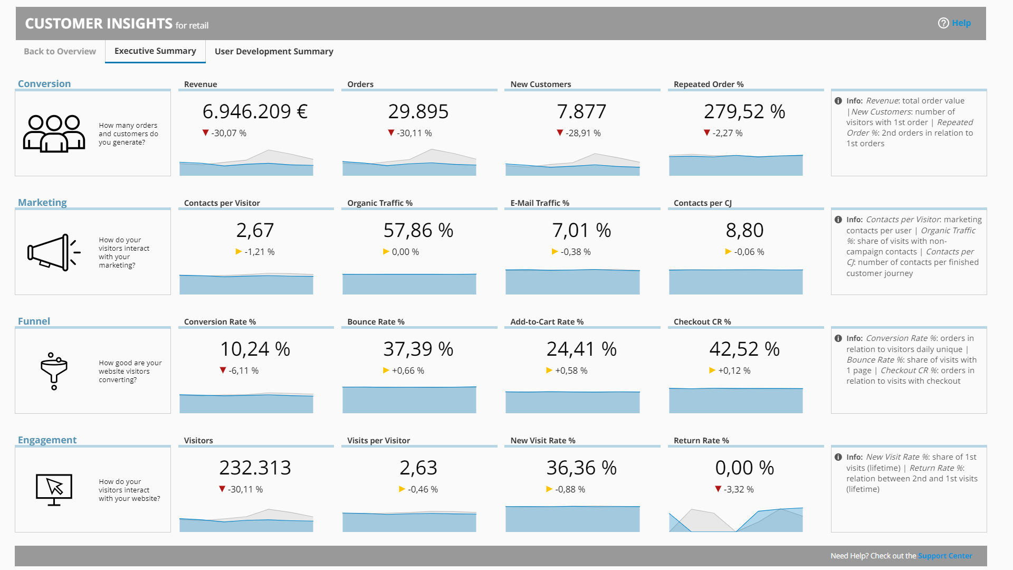Open the Conversion section heading
This screenshot has width=1013, height=570.
coord(44,84)
